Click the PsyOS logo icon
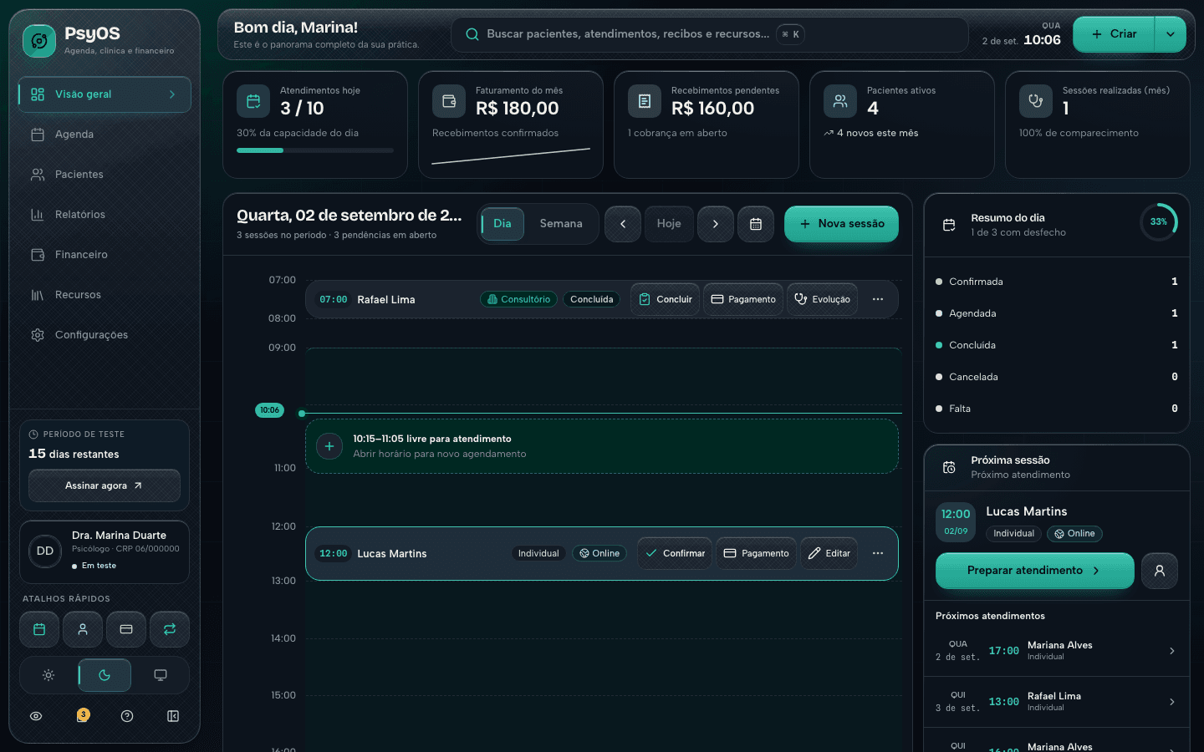Image resolution: width=1204 pixels, height=752 pixels. (x=39, y=40)
